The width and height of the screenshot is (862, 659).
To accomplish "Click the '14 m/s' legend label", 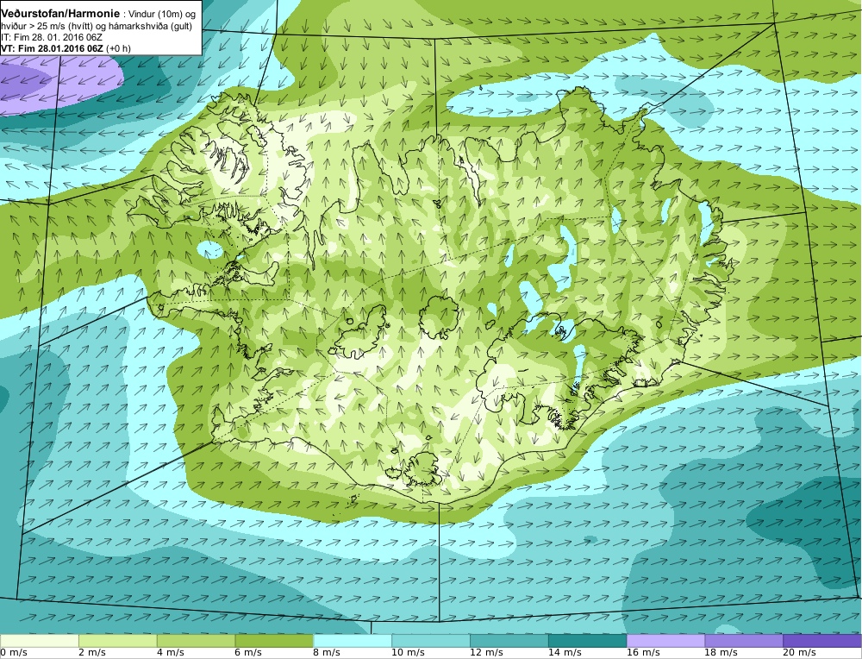I will 564,653.
